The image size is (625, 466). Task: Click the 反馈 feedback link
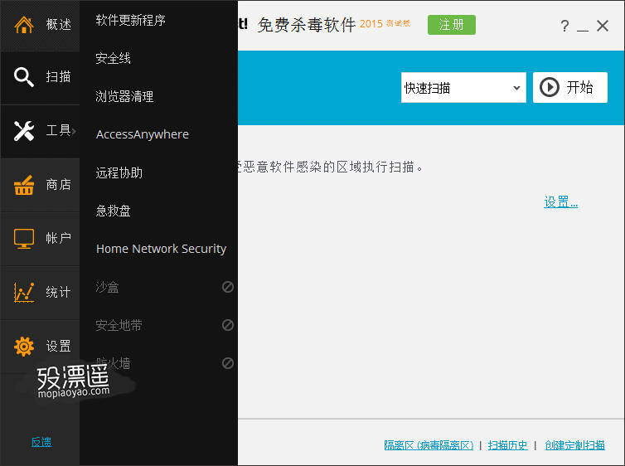41,442
